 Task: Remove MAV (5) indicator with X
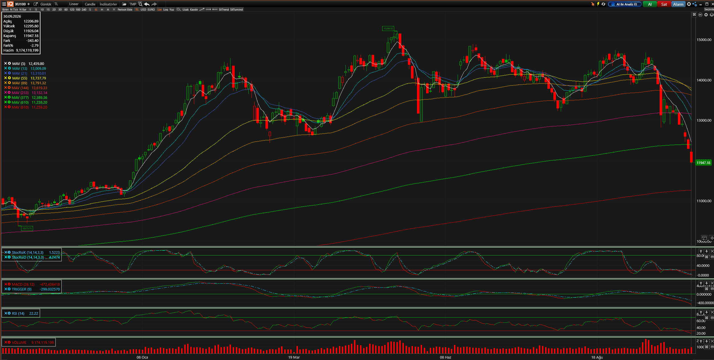coord(5,64)
